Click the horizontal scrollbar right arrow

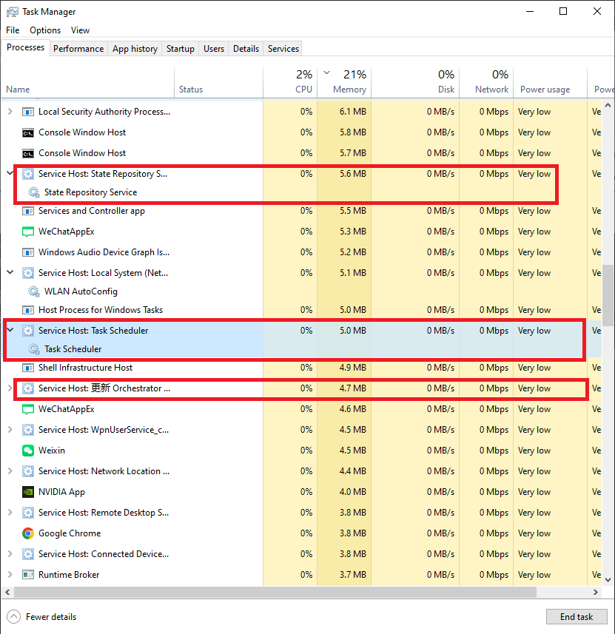pyautogui.click(x=596, y=591)
